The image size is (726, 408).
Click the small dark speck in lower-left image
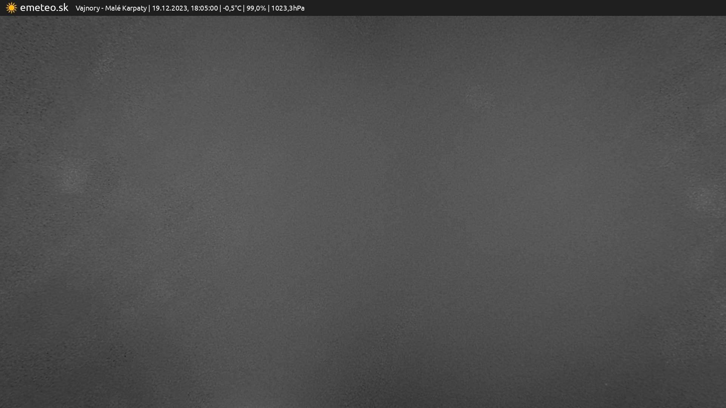tap(125, 355)
